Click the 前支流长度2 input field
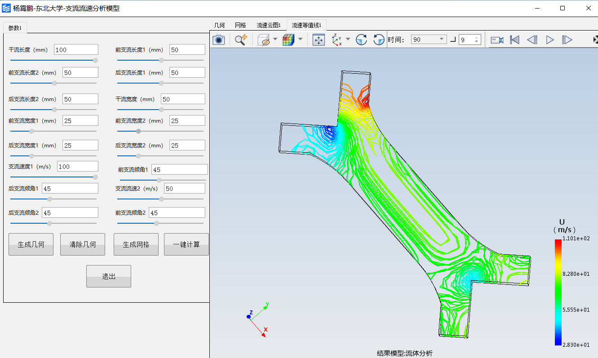This screenshot has width=598, height=358. click(x=80, y=72)
